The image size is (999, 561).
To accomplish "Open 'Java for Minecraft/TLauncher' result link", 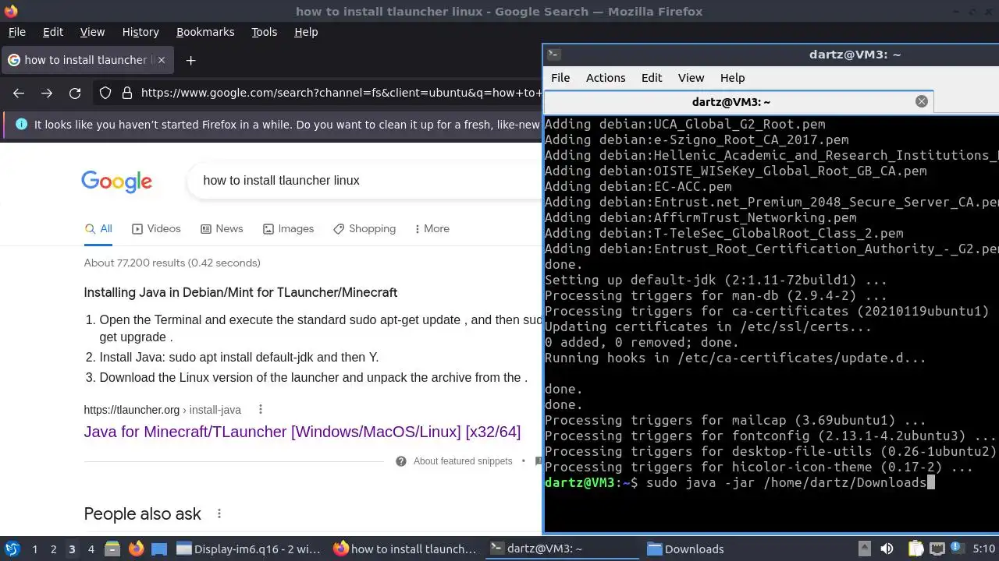I will pyautogui.click(x=302, y=432).
